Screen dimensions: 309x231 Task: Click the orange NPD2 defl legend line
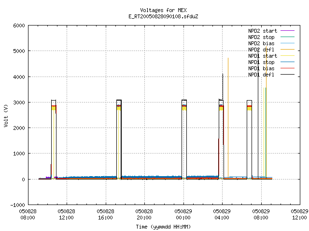click(x=288, y=50)
